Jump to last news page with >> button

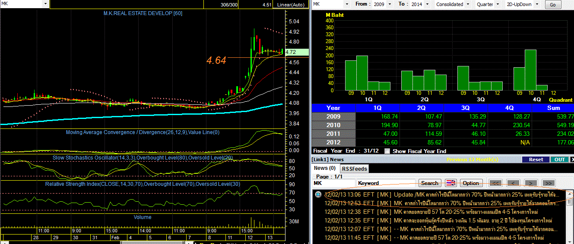tap(549, 183)
